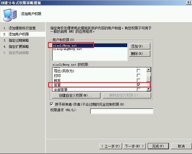
Task: Select xiaoqiang@mvp.net in user list
Action: tap(90, 49)
